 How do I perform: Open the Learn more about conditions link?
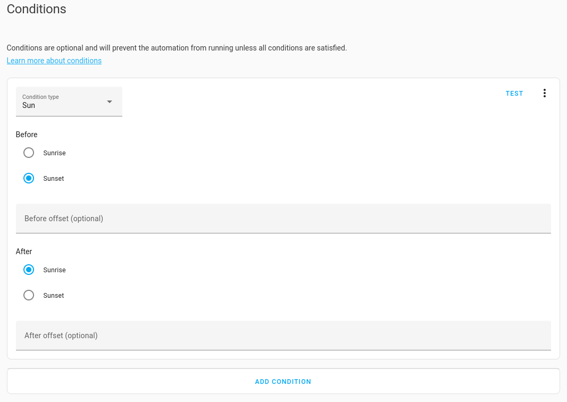click(54, 61)
